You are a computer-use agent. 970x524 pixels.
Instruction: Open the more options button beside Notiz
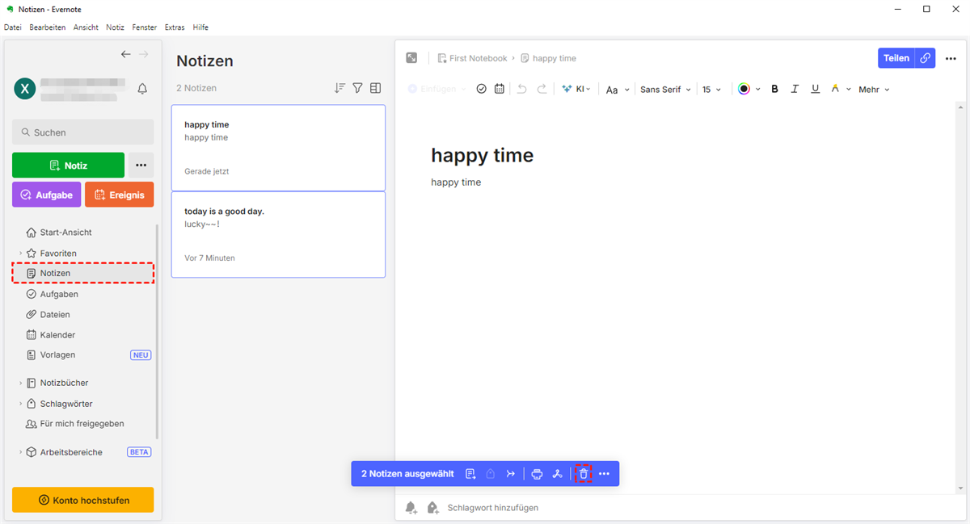141,165
